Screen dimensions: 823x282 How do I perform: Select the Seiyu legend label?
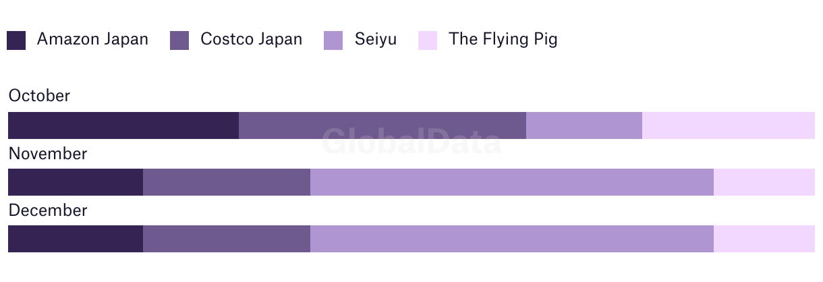click(376, 40)
